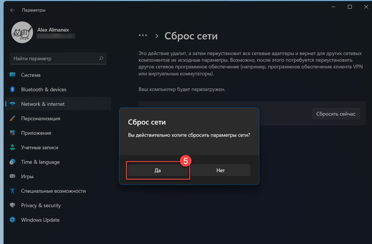Click the Учетные записи person icon
372x244 pixels.
pyautogui.click(x=12, y=147)
